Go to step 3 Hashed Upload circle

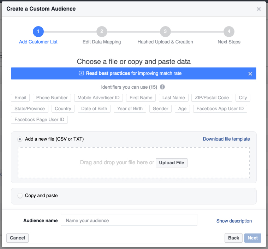[x=165, y=31]
